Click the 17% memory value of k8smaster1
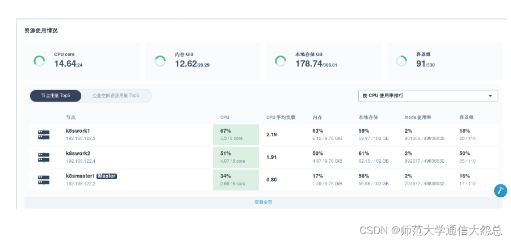 318,176
